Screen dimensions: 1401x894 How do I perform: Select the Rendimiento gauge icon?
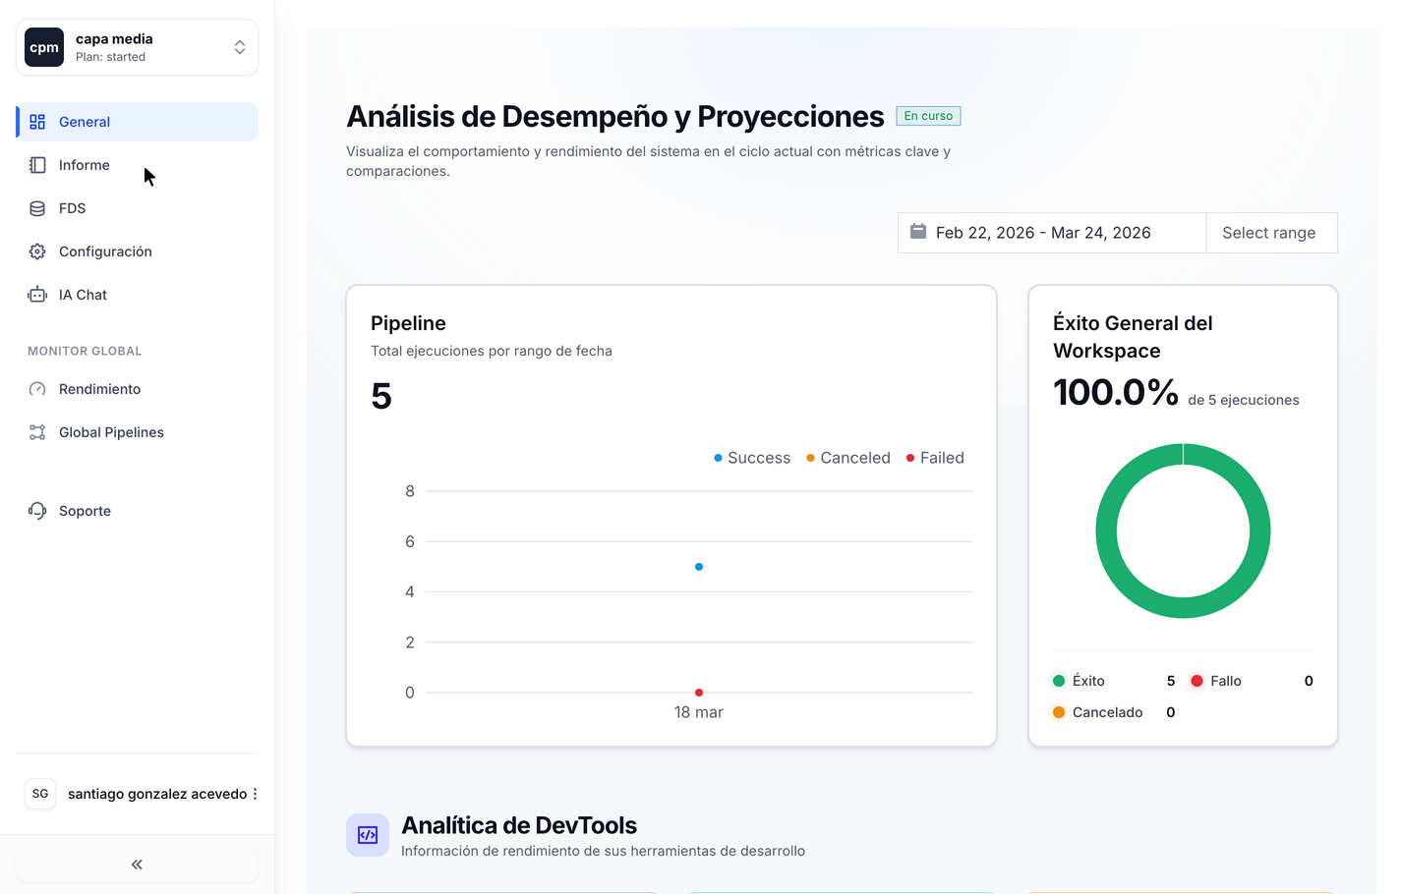click(x=36, y=388)
